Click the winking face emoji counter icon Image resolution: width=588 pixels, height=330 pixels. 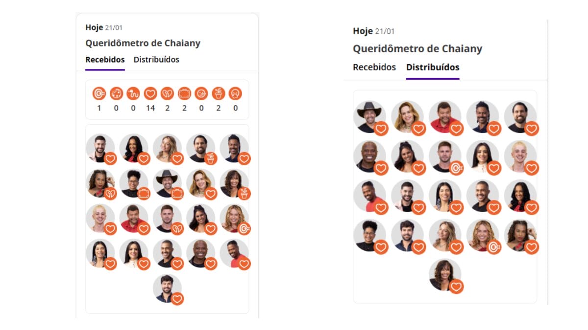pyautogui.click(x=201, y=93)
